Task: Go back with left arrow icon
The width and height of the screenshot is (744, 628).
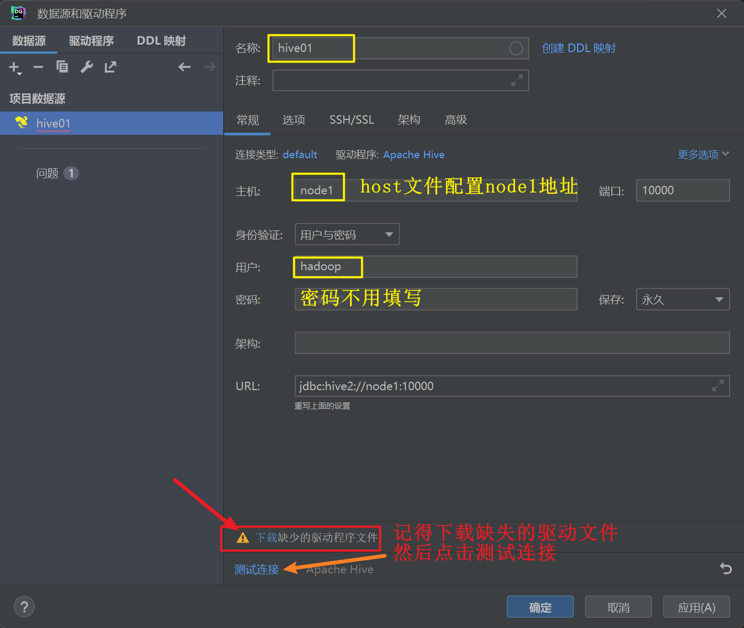Action: pyautogui.click(x=184, y=67)
